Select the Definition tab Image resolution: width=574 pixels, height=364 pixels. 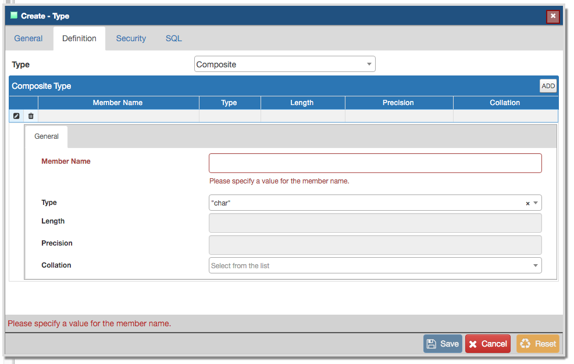80,38
